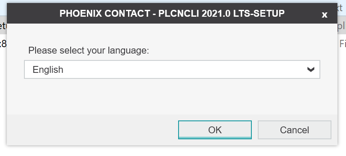Click the dark header reading PLCNCLI 2021.0 LTS-SETUP
Viewport: 346px width, 156px height.
172,13
